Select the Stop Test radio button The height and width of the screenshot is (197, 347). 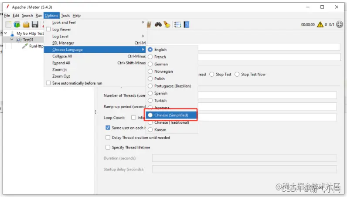[x=211, y=75]
